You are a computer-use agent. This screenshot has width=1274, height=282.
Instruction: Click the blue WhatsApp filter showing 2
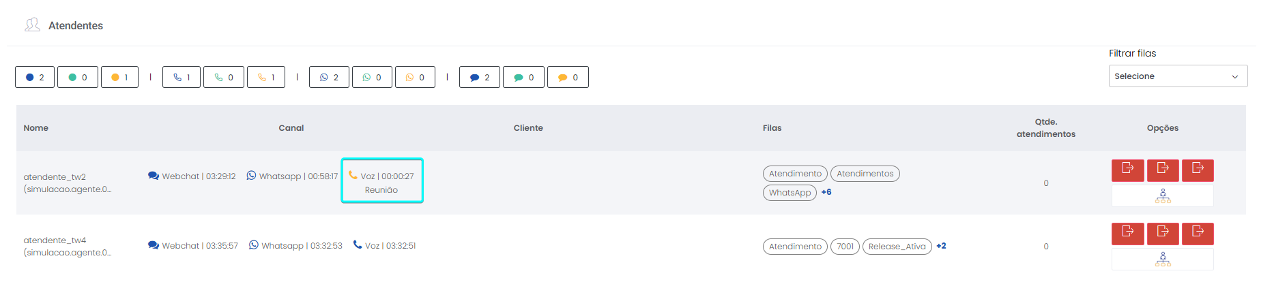pyautogui.click(x=329, y=77)
